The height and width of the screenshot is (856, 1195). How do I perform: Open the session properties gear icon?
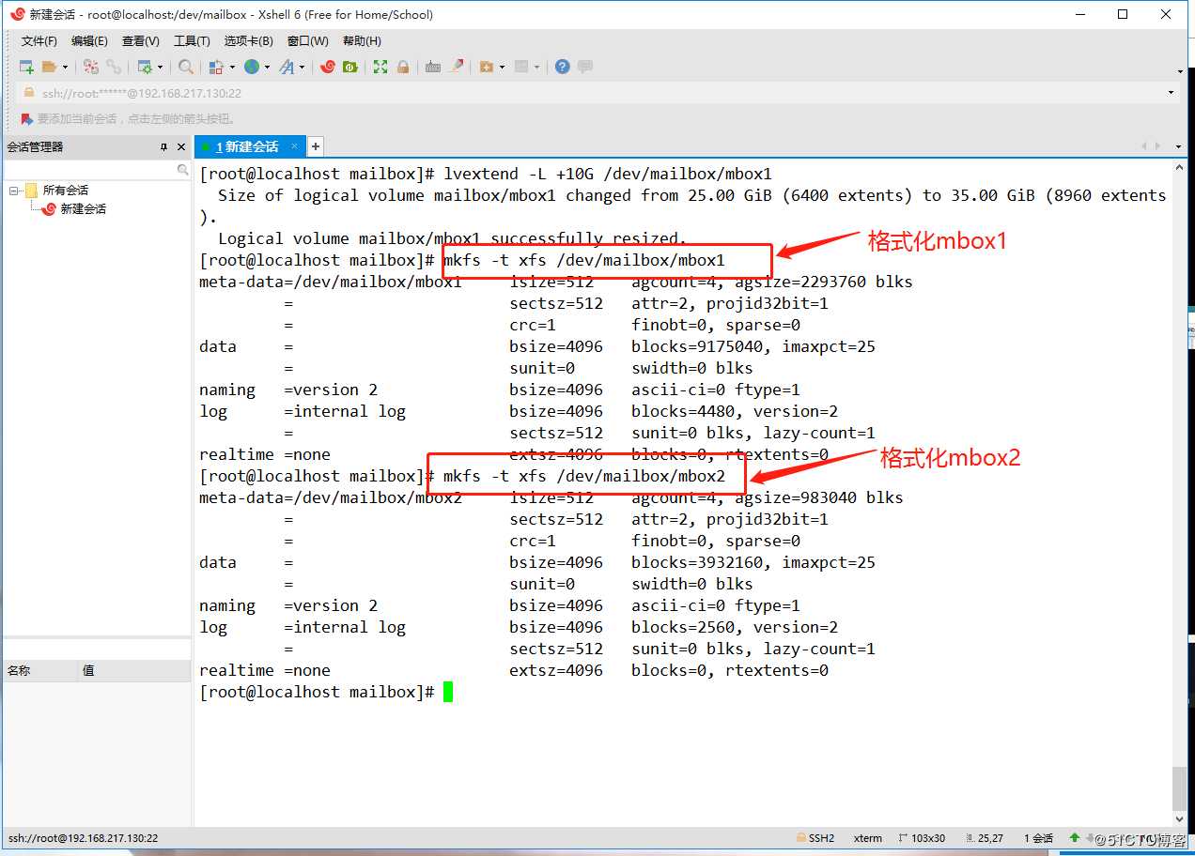145,67
